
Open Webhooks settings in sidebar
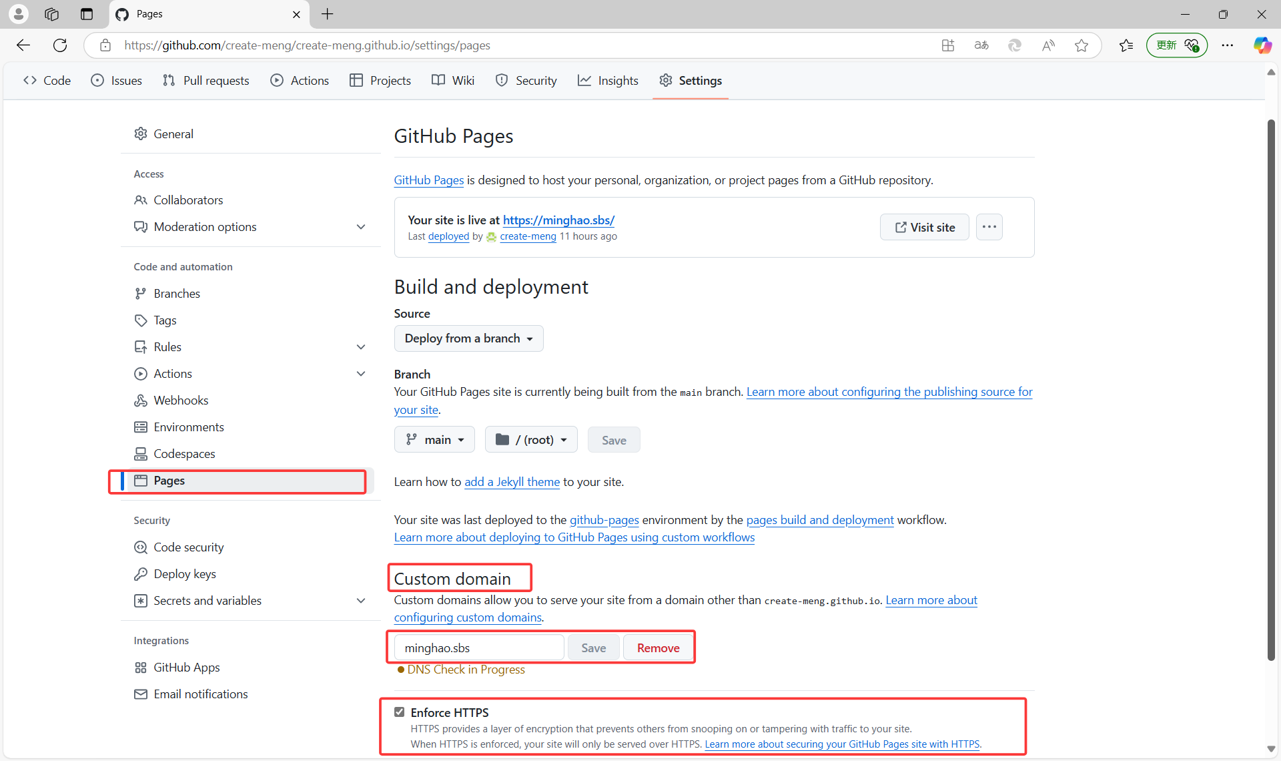pyautogui.click(x=180, y=400)
